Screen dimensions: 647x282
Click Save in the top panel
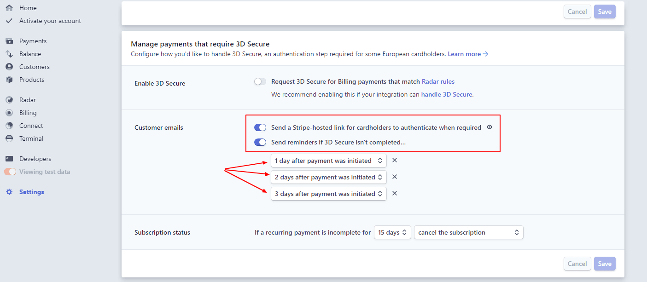(605, 12)
